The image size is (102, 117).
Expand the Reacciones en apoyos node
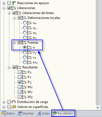[4, 4]
